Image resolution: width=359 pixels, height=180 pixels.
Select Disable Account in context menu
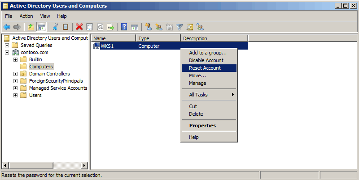click(x=206, y=60)
